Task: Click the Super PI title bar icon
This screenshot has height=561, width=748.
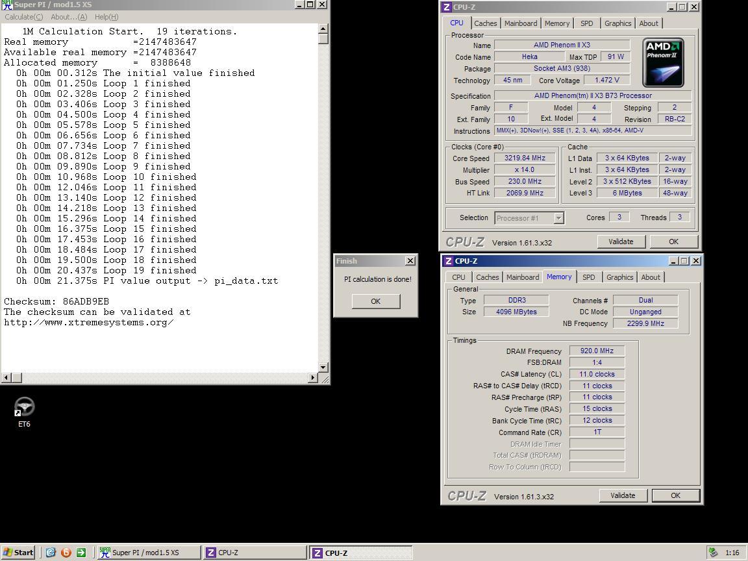Action: point(6,5)
